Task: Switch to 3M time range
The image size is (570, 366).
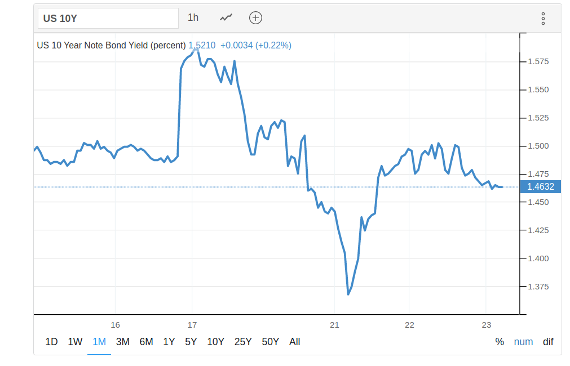Action: coord(123,342)
